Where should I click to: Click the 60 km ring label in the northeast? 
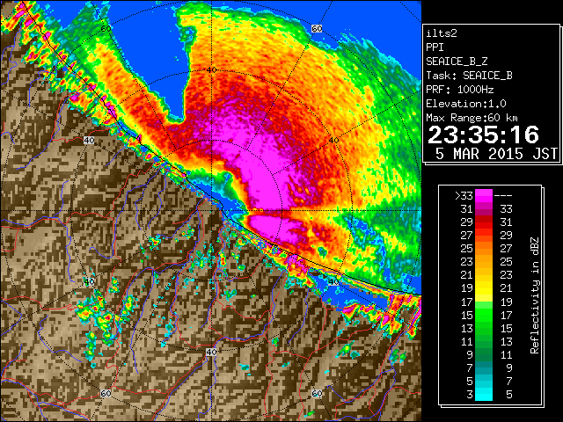click(x=317, y=28)
